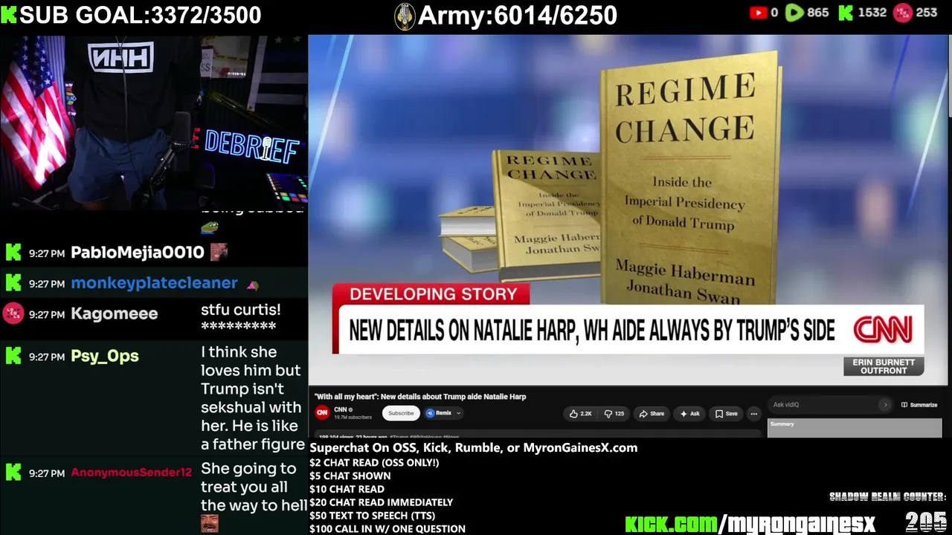
Task: Click the Army emblem icon
Action: pos(404,16)
